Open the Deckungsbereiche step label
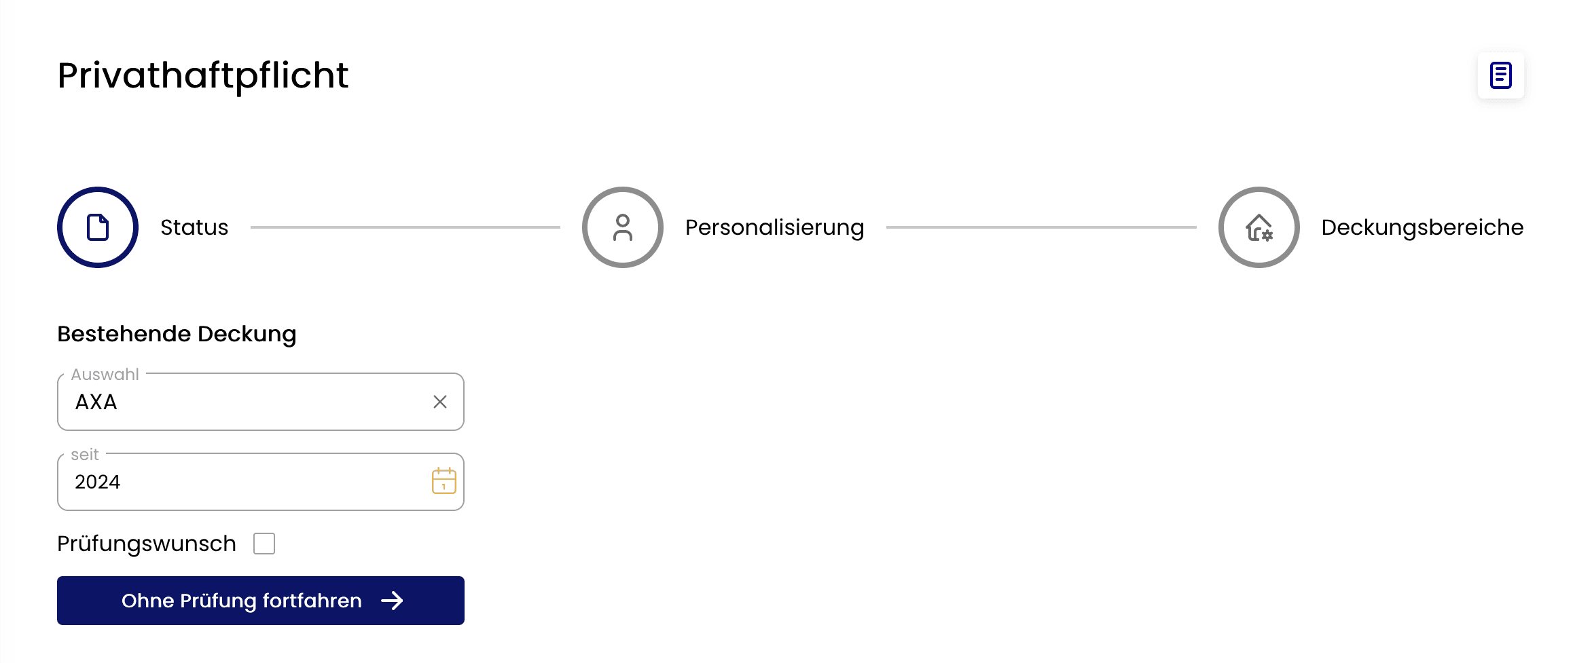The height and width of the screenshot is (663, 1573). click(1422, 227)
